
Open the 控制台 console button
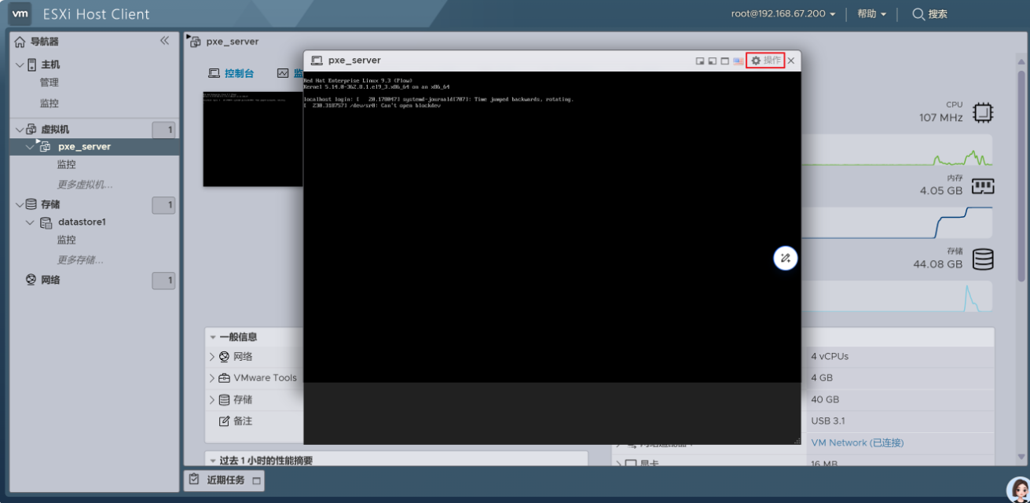pos(231,73)
